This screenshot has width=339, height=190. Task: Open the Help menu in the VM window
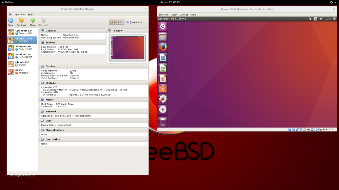[194, 15]
